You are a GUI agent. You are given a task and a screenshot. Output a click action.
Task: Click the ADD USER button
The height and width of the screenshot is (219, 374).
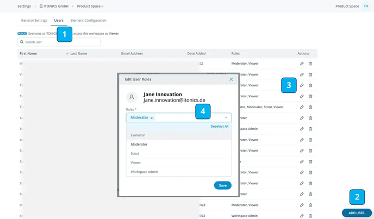(357, 213)
